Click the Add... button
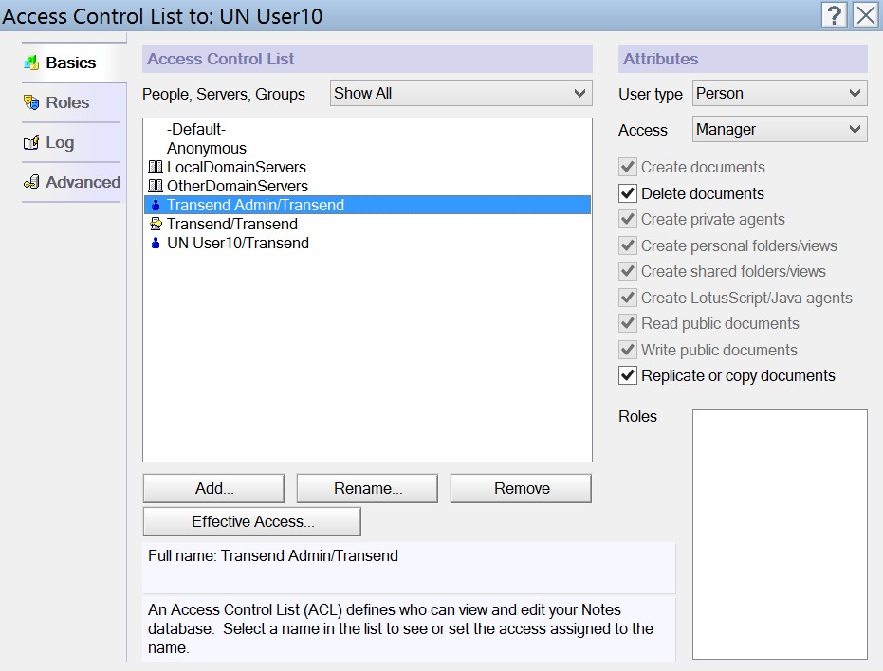The width and height of the screenshot is (883, 671). point(213,488)
